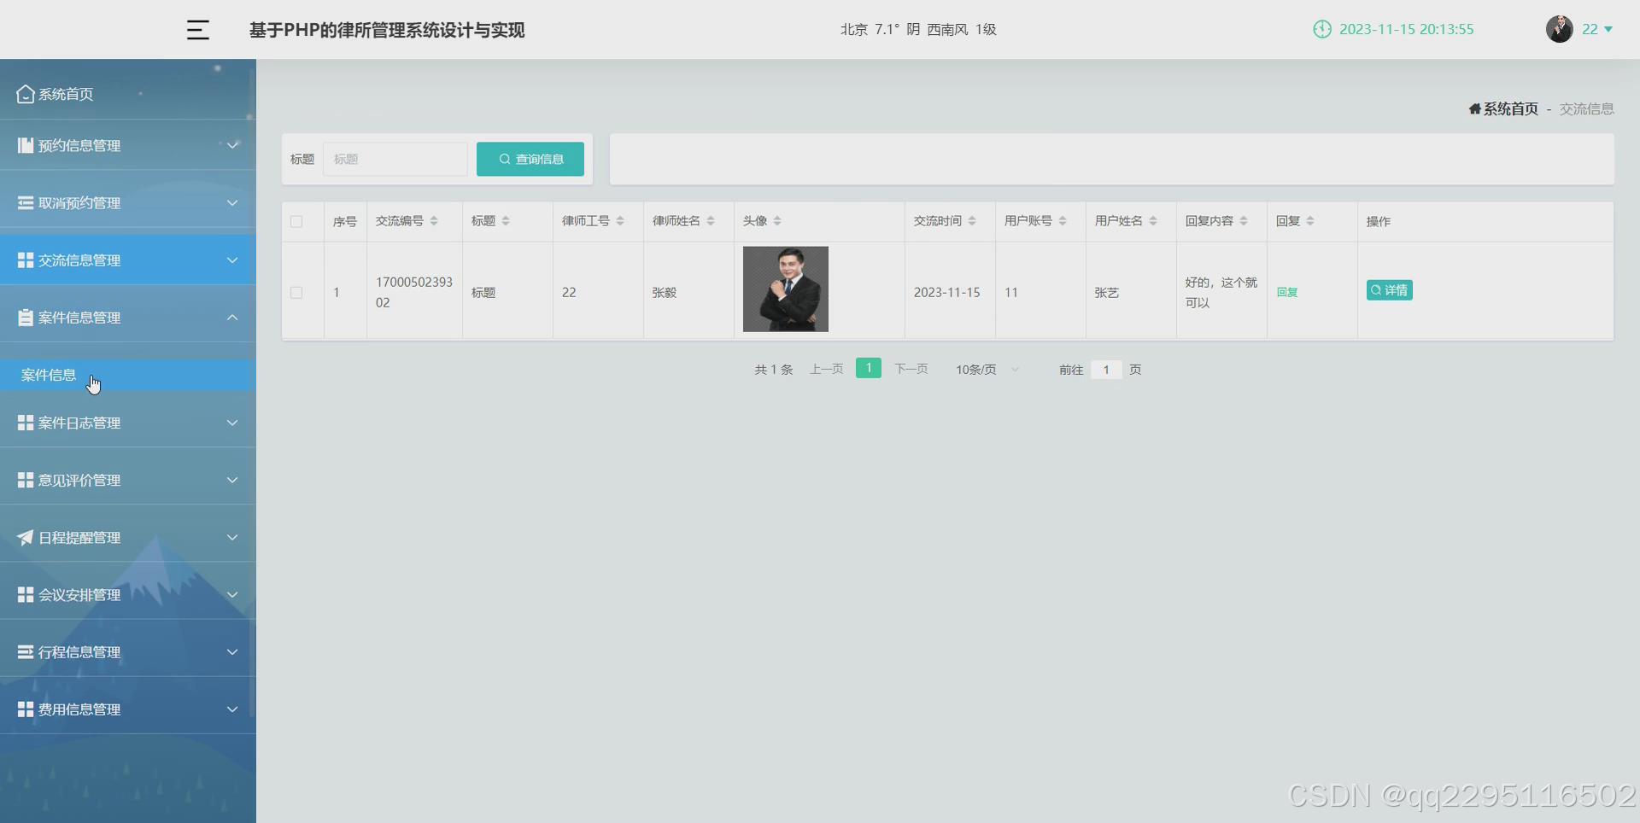Viewport: 1640px width, 823px height.
Task: Click the grid icon for 交流信息管理
Action: click(24, 260)
